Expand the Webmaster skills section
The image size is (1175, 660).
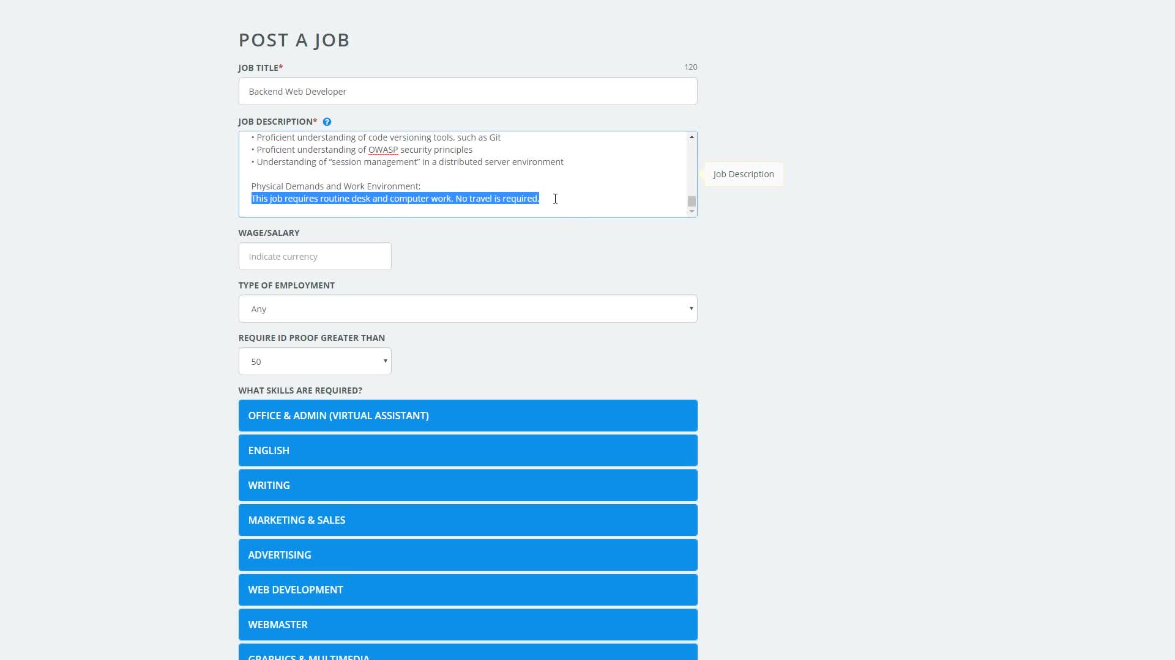pos(468,625)
